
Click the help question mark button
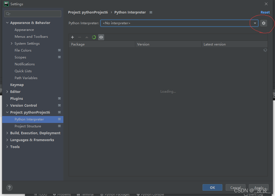pos(9,187)
